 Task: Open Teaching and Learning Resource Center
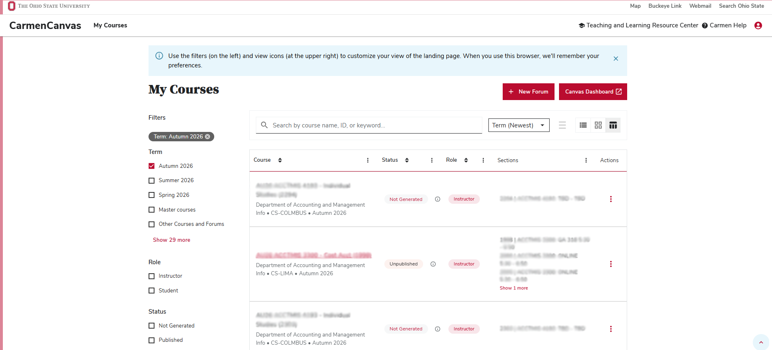click(642, 25)
